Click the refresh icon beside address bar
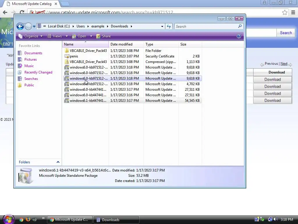 pyautogui.click(x=169, y=26)
